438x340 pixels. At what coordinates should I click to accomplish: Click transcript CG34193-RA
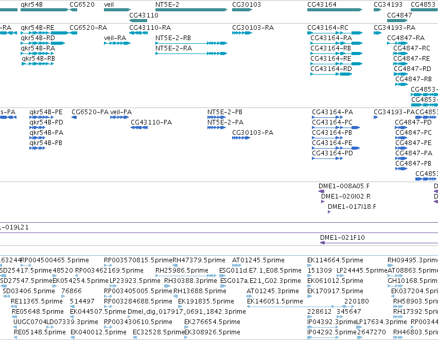(x=394, y=28)
